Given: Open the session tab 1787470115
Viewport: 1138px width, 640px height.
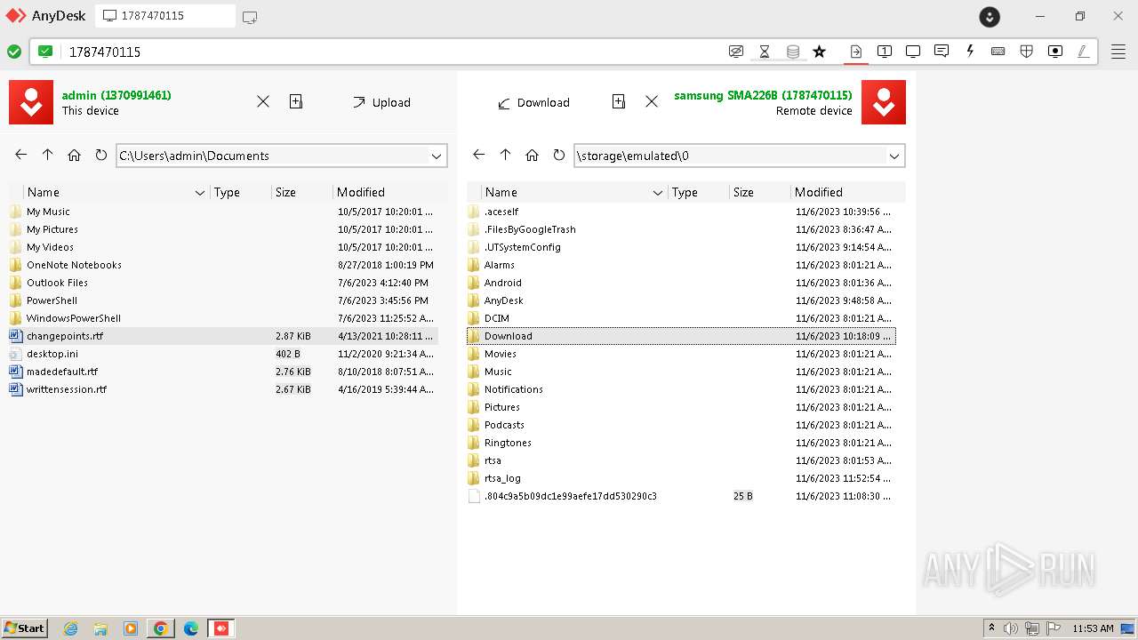Looking at the screenshot, I should point(165,16).
